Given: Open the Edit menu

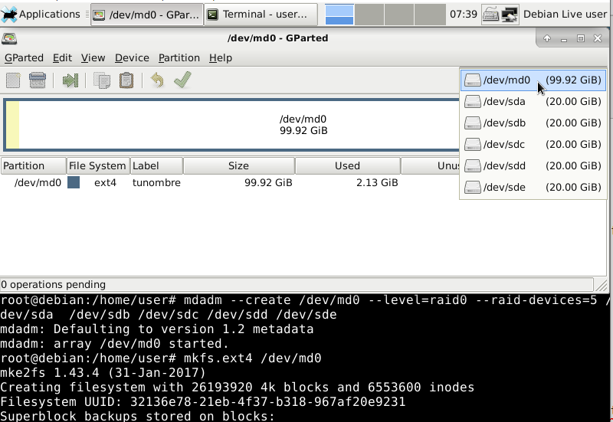Looking at the screenshot, I should pos(62,58).
